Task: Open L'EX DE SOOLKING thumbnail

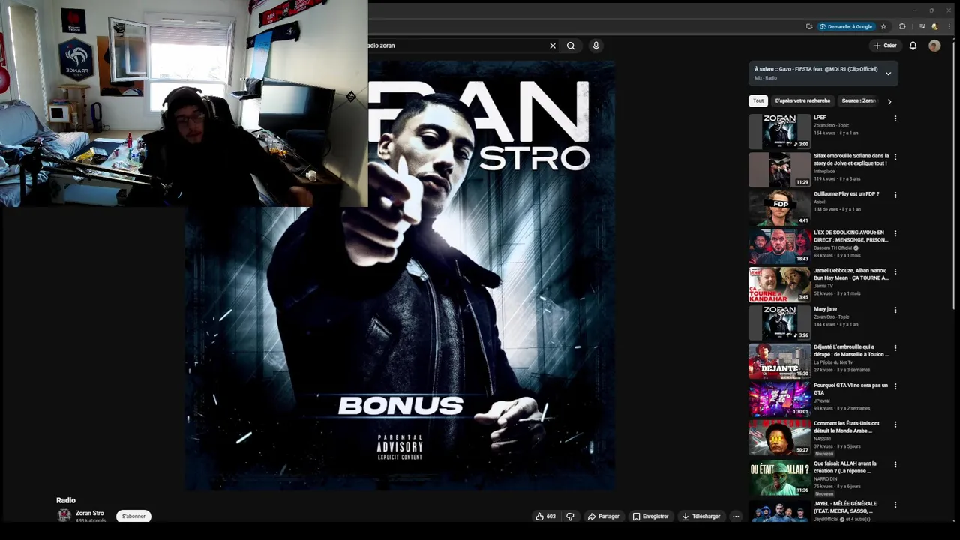Action: (x=779, y=246)
